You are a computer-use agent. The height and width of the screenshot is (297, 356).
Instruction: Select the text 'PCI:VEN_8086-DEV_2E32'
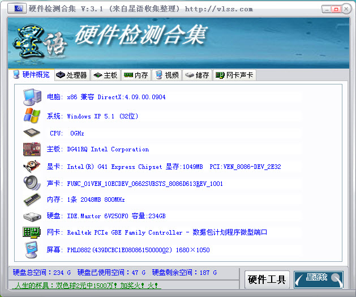pyautogui.click(x=245, y=167)
